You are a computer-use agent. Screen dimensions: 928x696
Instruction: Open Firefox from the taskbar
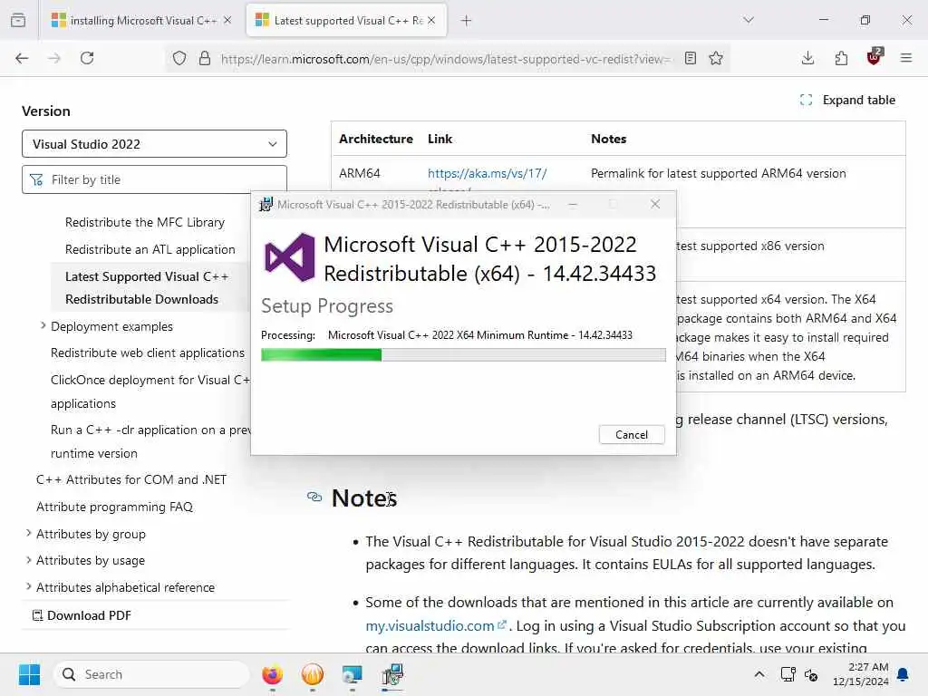click(x=272, y=674)
